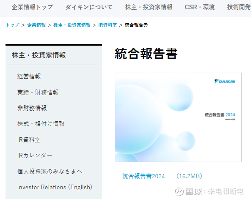Screen dimensions: 251x199
Task: Open 株式・格付け情報 sidebar entry
Action: click(41, 124)
